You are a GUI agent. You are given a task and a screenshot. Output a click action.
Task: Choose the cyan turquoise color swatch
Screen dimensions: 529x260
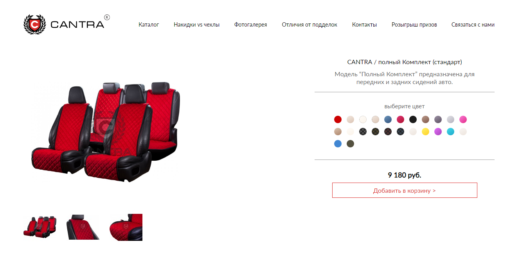[x=450, y=132]
